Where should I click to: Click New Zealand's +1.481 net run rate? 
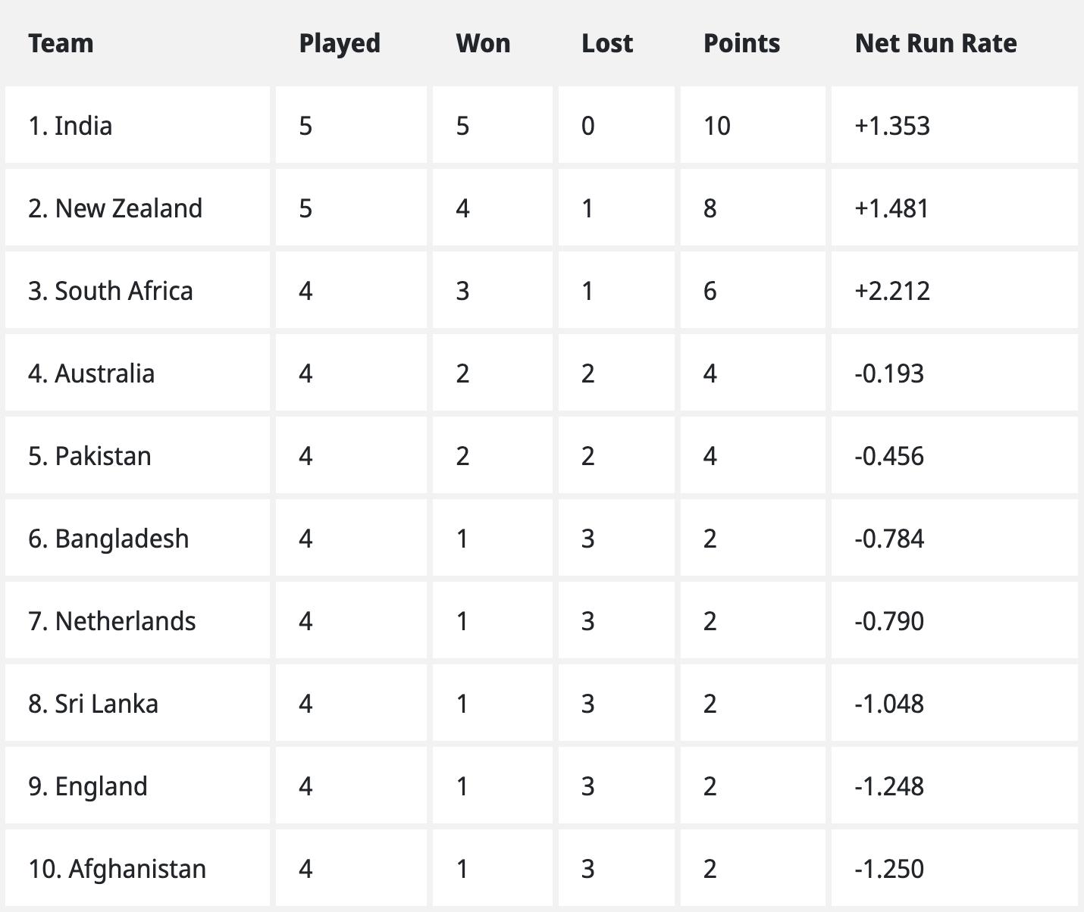tap(891, 208)
